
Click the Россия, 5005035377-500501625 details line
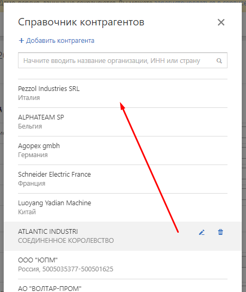coord(66,269)
